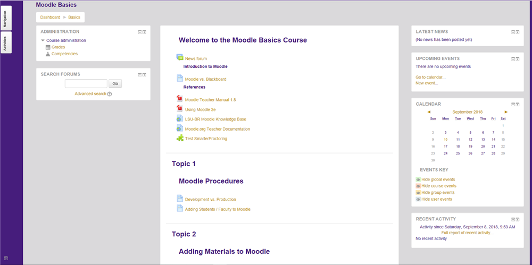Open the Navigation docked tab

(x=6, y=18)
